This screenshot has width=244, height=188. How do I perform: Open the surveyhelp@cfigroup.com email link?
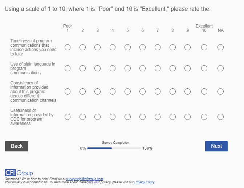(x=85, y=179)
